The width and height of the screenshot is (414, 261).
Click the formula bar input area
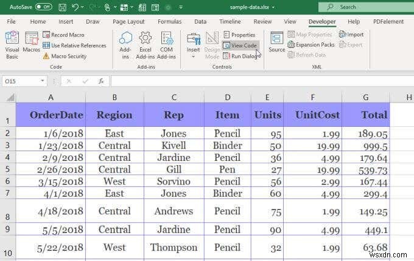(x=262, y=81)
